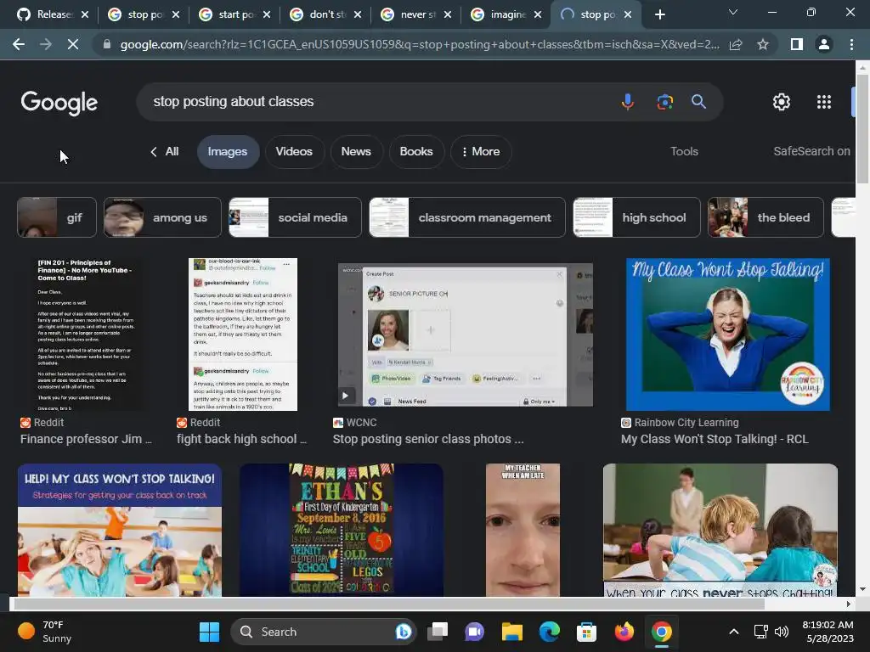Open Google Lens image search
Screen dimensions: 870x652
pos(664,102)
